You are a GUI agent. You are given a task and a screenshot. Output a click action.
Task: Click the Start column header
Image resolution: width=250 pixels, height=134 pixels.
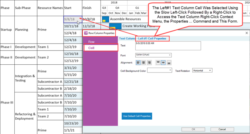[73, 8]
